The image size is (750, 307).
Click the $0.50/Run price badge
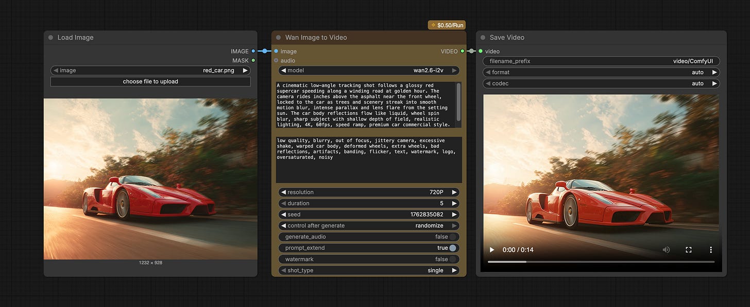[x=447, y=25]
